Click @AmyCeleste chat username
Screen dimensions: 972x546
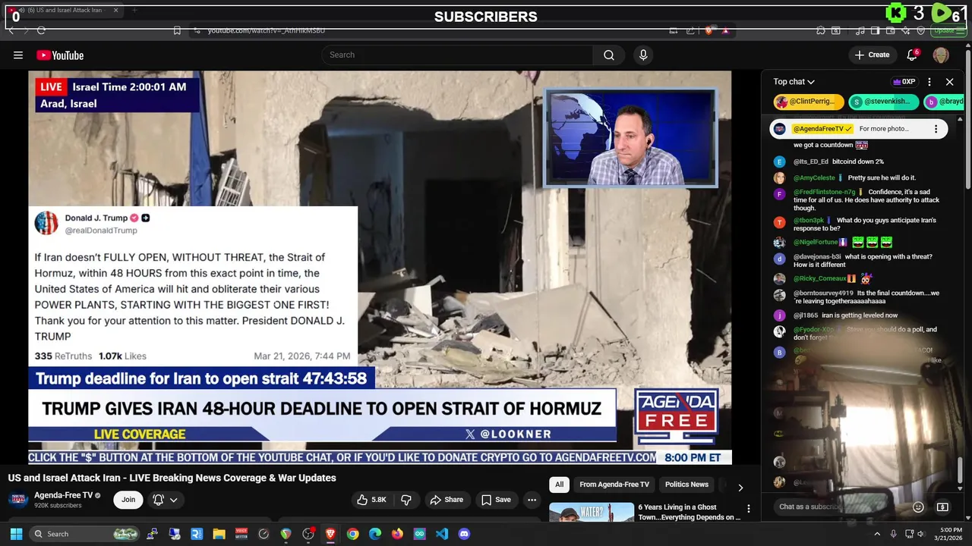(x=814, y=177)
